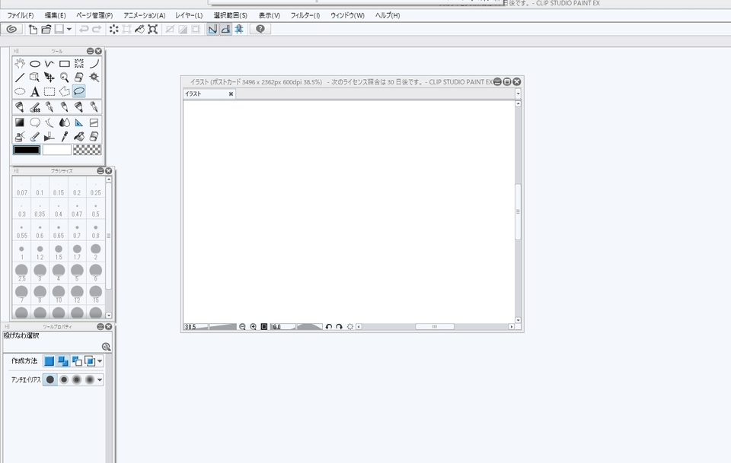Select the transparent checkered color swatch
This screenshot has width=731, height=463.
88,150
